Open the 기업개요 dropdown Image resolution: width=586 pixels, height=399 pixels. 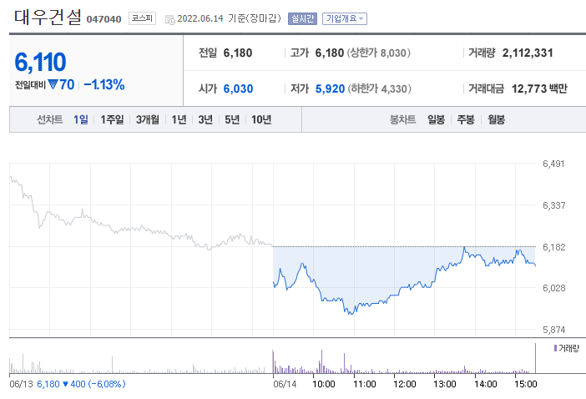point(345,18)
